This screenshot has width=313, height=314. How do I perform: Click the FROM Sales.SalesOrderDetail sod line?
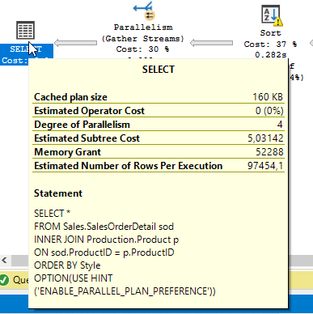click(104, 227)
